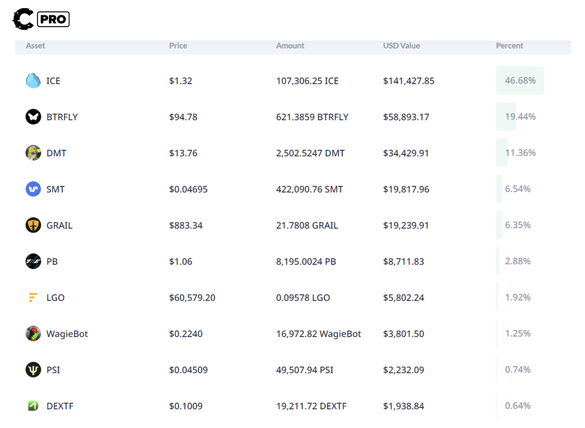Select the DEXTF green arrow icon
585x428 pixels.
[33, 406]
